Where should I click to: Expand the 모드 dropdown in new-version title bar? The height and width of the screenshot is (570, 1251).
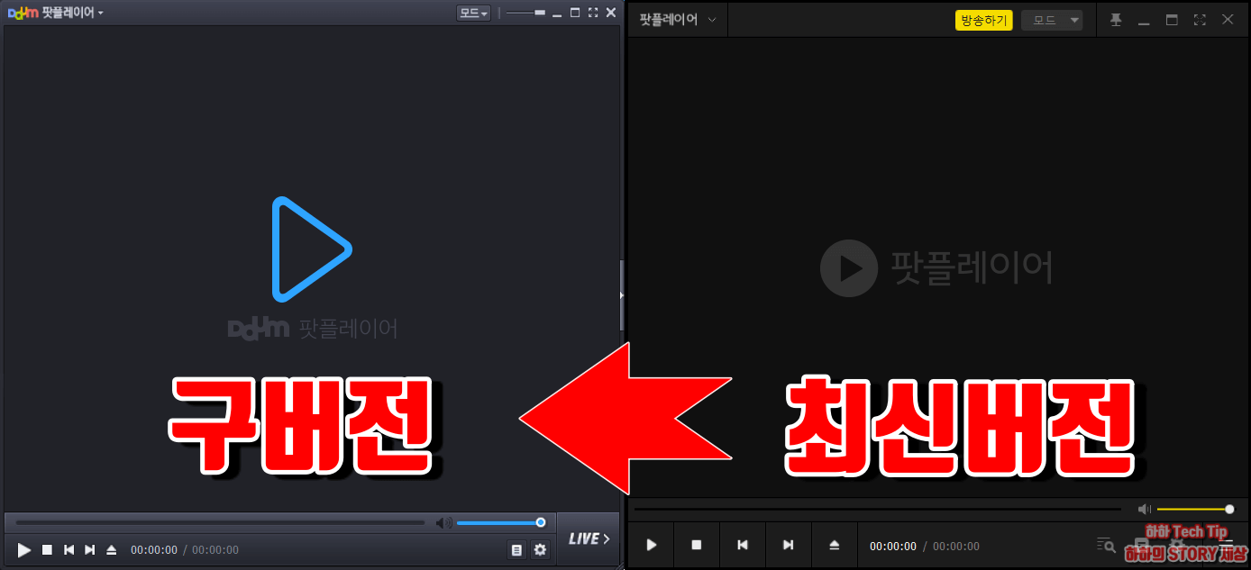point(1052,20)
